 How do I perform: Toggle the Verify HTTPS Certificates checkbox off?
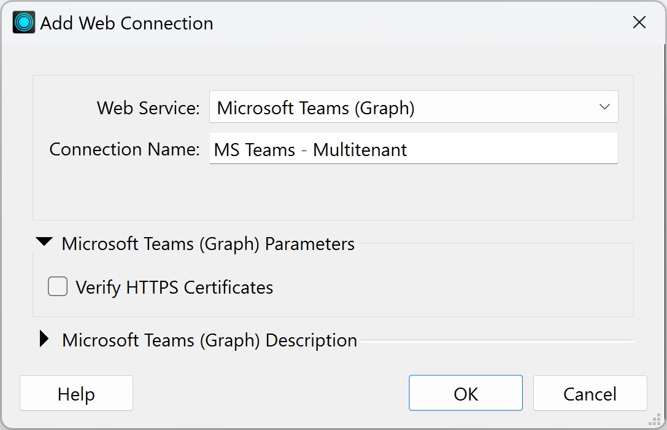click(57, 286)
